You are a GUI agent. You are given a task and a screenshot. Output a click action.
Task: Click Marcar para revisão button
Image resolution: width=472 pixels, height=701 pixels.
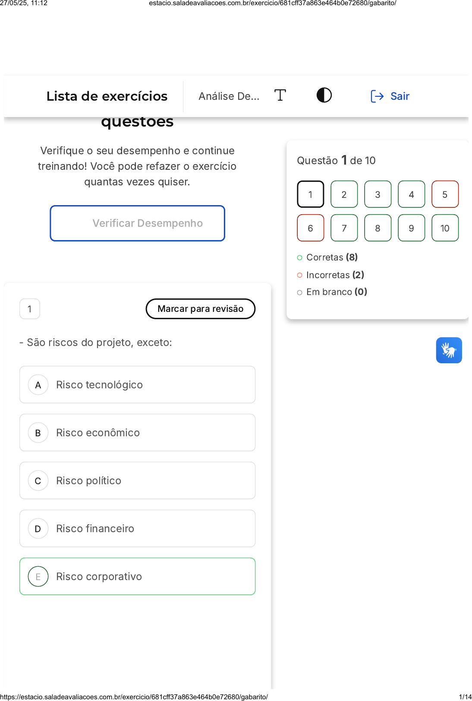[200, 308]
